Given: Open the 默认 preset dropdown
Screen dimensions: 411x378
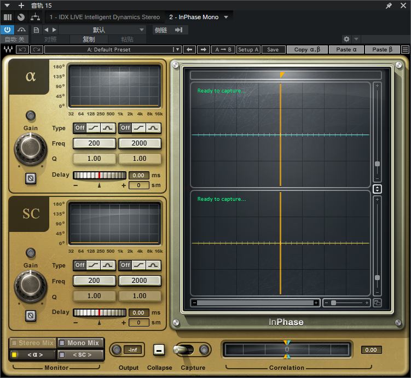Looking at the screenshot, I should [x=102, y=30].
